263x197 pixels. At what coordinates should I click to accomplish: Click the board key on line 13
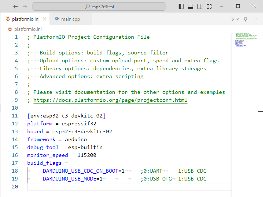coord(35,131)
